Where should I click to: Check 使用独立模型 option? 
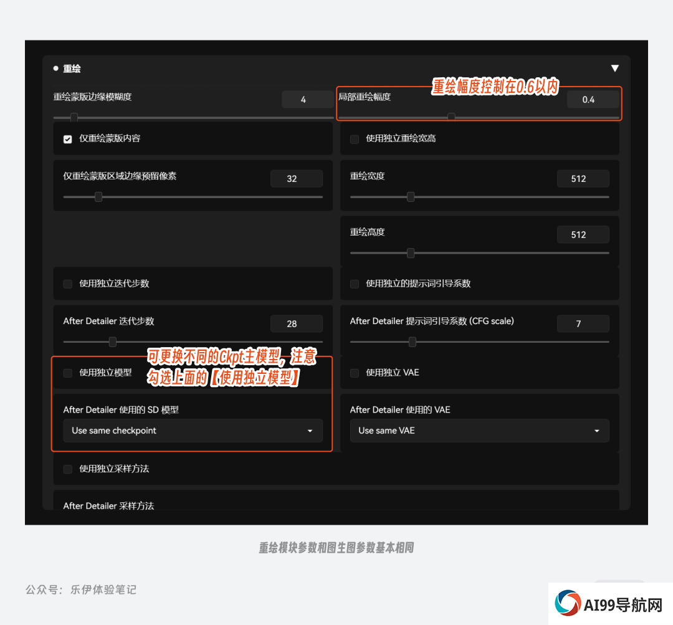tap(68, 373)
